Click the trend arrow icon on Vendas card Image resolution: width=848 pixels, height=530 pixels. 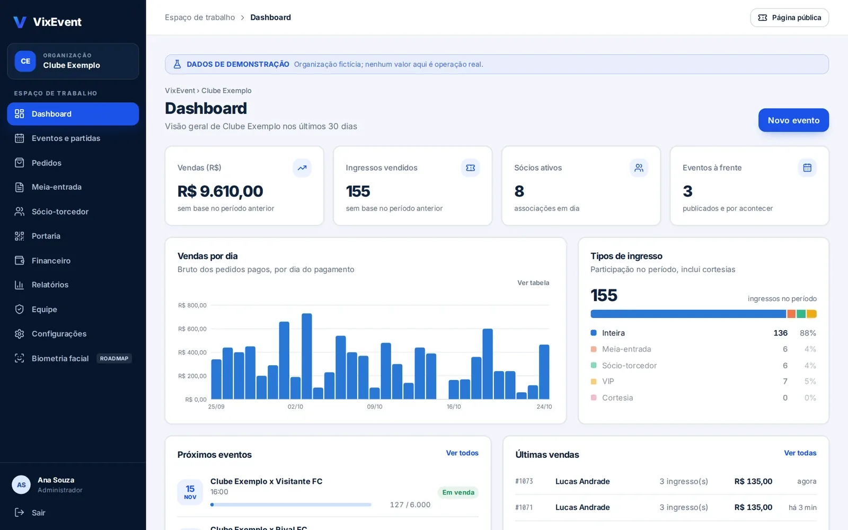coord(302,168)
